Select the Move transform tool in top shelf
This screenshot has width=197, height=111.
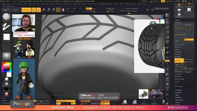pyautogui.click(x=44, y=10)
